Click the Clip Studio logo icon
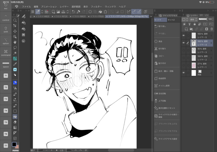The height and width of the screenshot is (152, 217). click(17, 7)
